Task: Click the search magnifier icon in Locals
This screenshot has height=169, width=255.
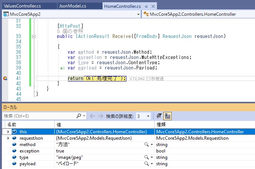Action: coord(79,116)
